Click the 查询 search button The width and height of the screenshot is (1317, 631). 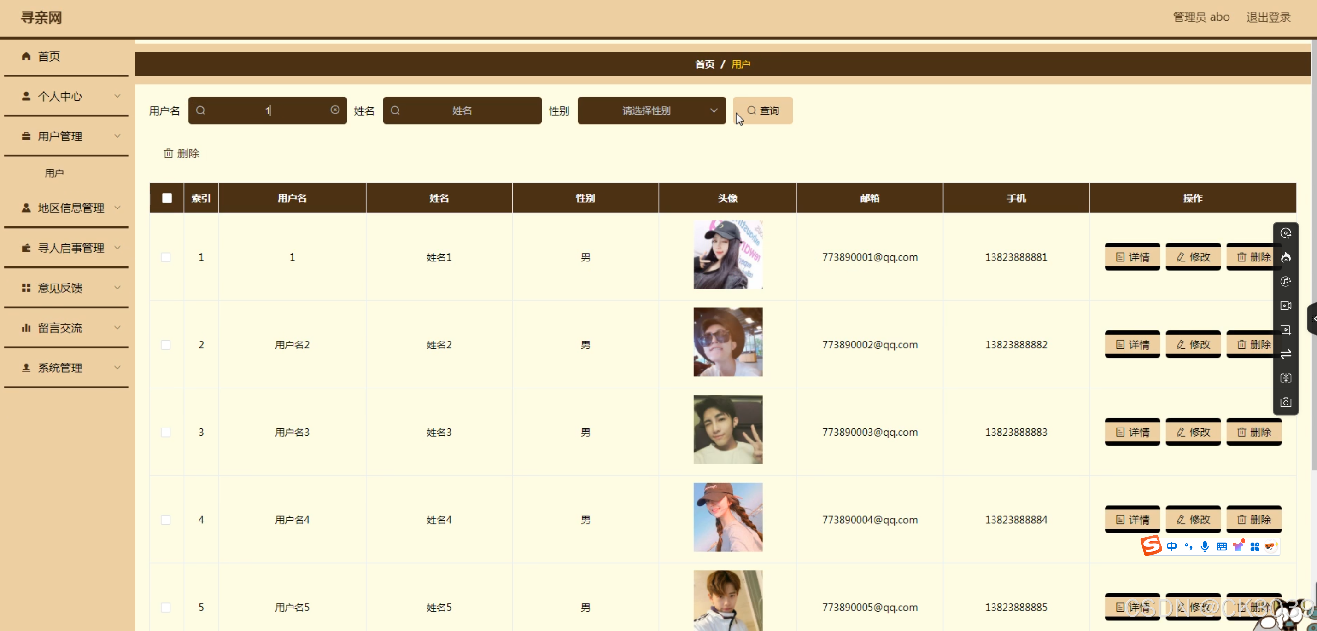(763, 110)
